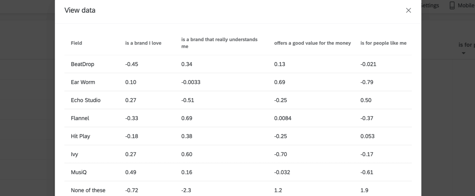The height and width of the screenshot is (196, 475).
Task: Select the Hit Play row
Action: [x=80, y=136]
